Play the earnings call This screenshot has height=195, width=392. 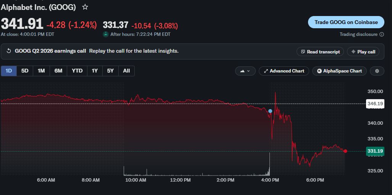(x=363, y=52)
